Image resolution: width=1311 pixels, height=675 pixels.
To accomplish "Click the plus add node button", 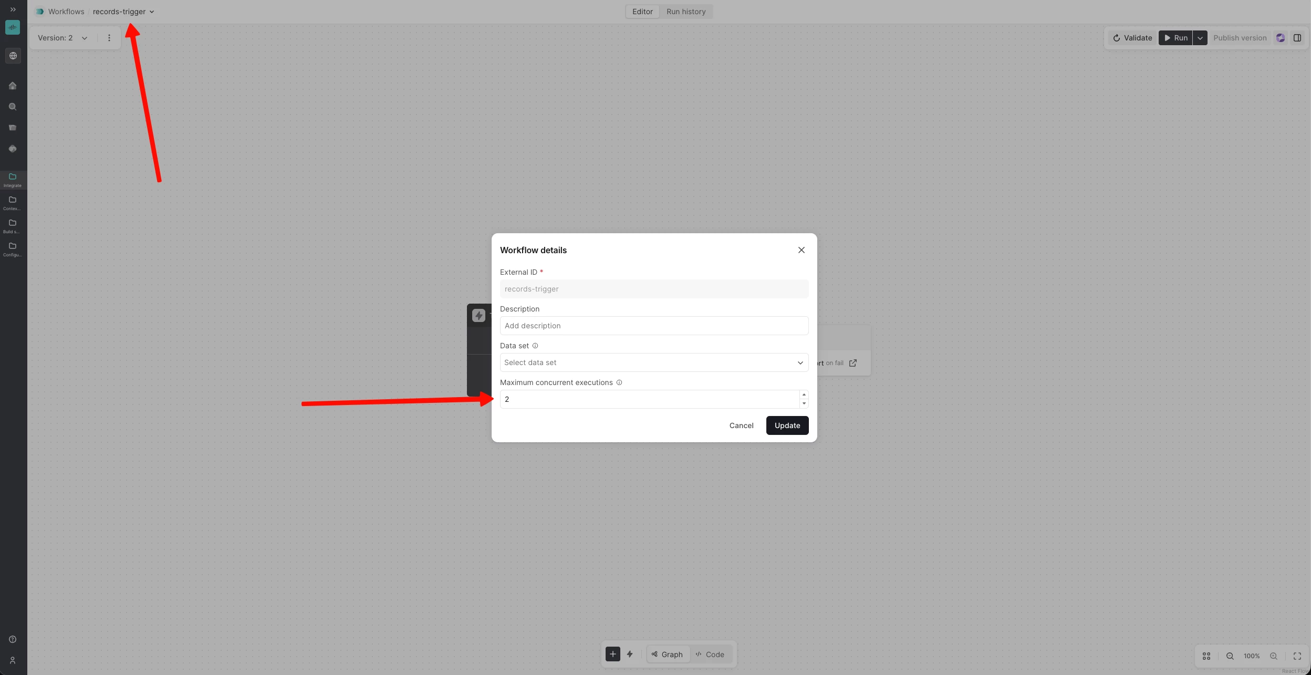I will [x=612, y=654].
